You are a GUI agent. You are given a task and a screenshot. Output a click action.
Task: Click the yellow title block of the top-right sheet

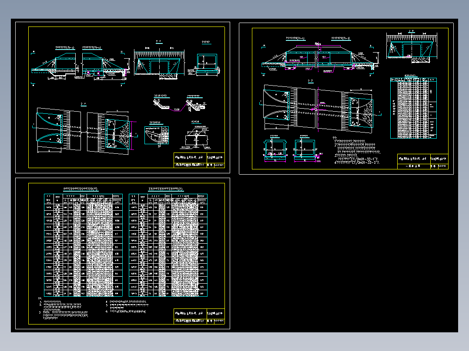(422, 162)
